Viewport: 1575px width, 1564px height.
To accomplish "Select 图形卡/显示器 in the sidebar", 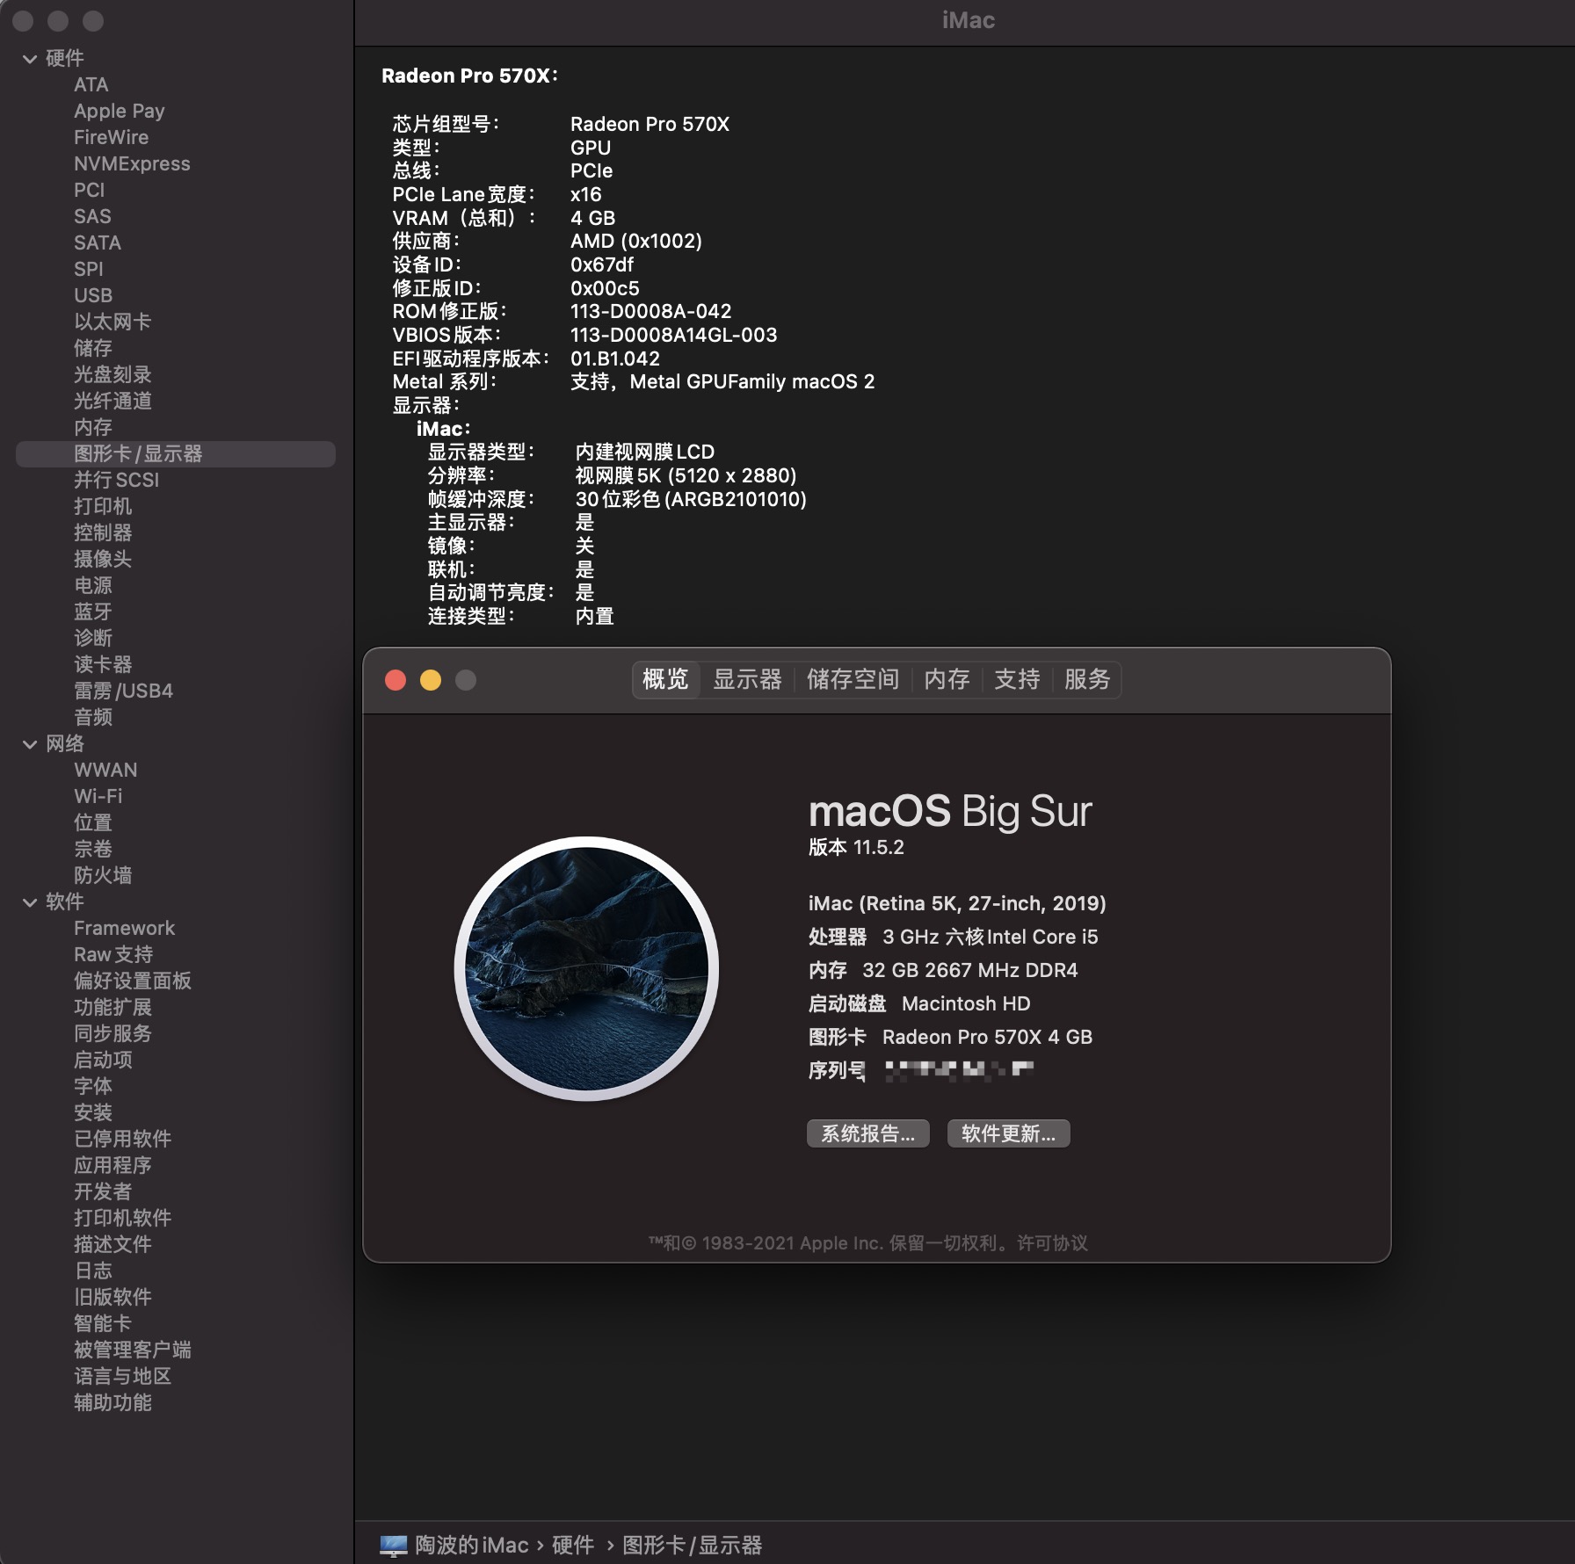I will (x=141, y=454).
